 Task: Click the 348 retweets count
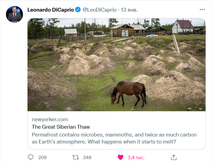pyautogui.click(x=87, y=157)
